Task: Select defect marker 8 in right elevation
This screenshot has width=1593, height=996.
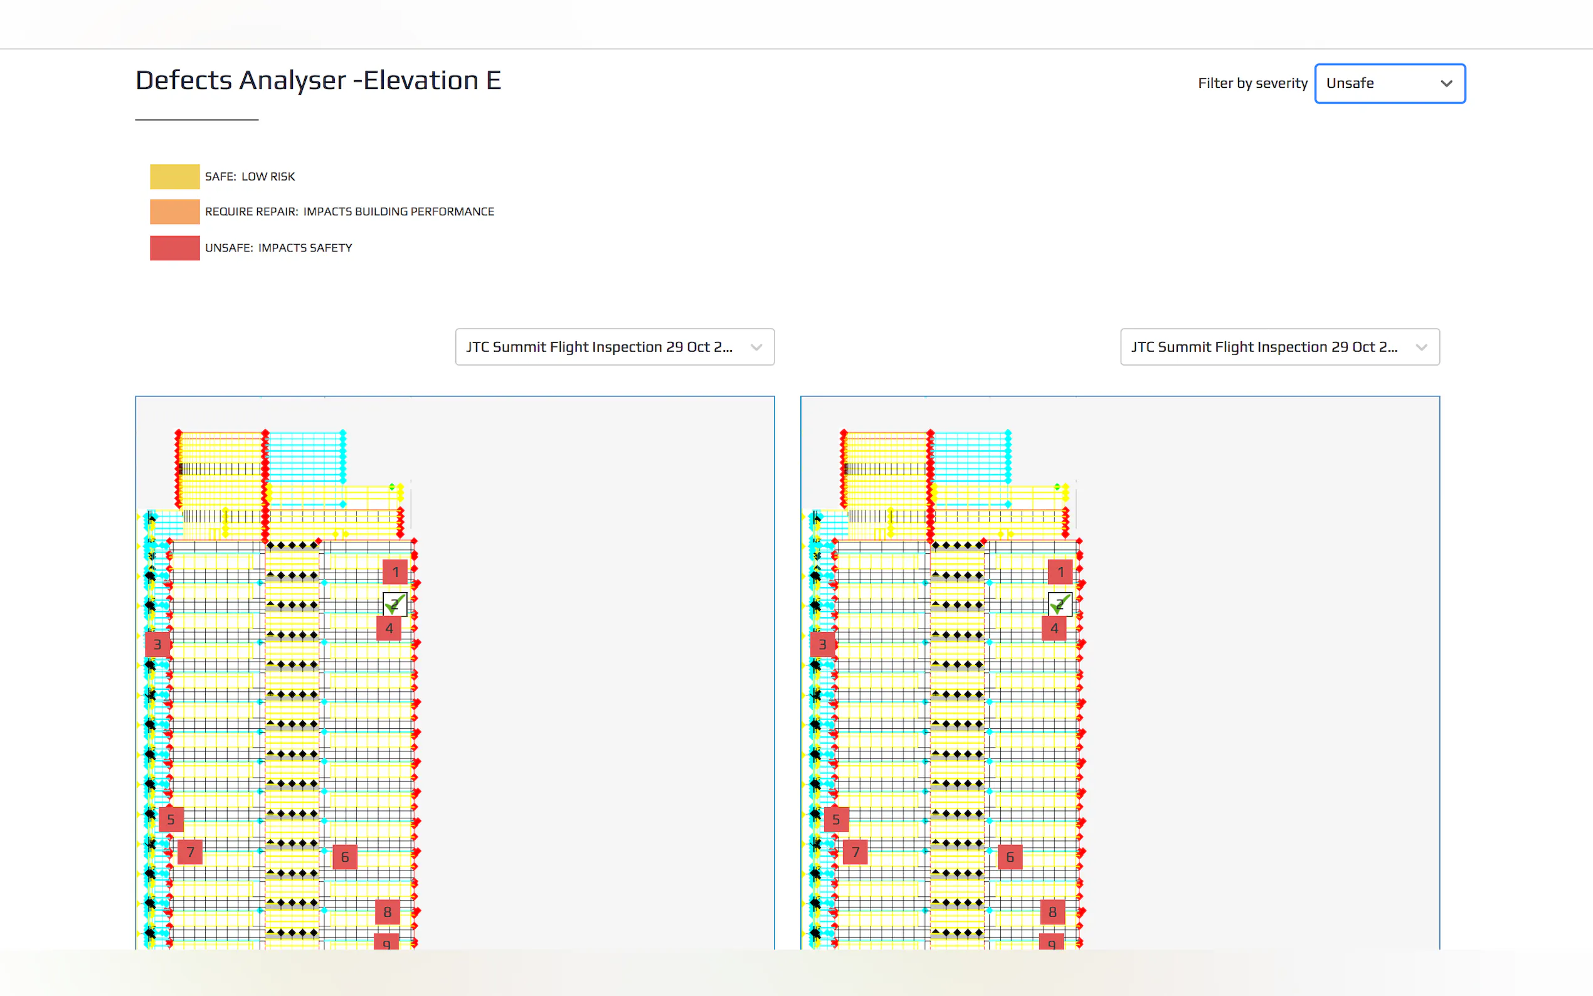Action: [1052, 913]
